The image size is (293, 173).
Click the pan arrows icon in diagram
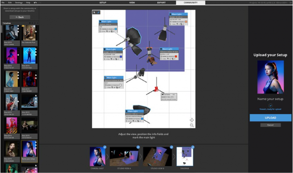click(192, 120)
